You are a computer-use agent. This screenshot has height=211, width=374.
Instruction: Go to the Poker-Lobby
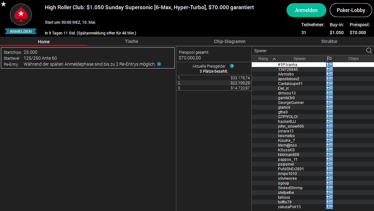click(351, 10)
